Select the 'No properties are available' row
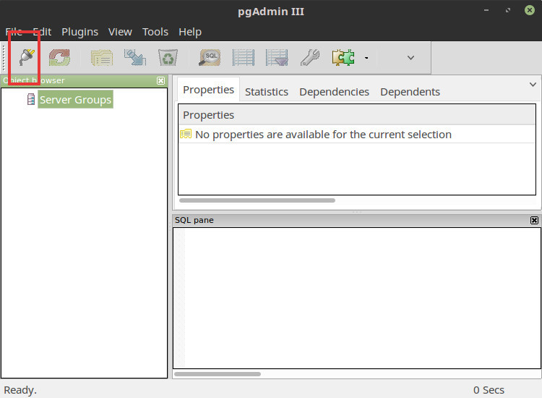This screenshot has height=398, width=542. pos(357,135)
